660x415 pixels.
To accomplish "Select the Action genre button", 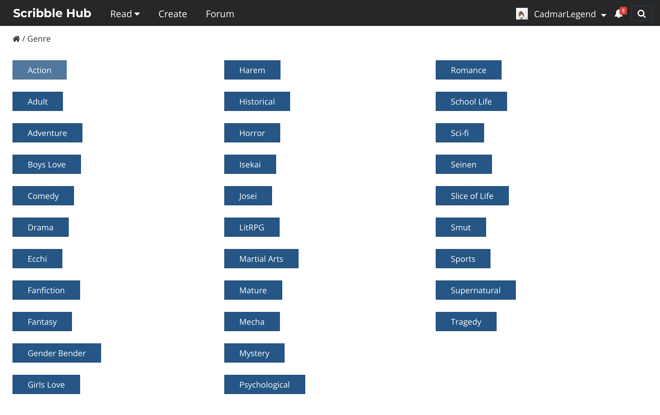I will (x=40, y=70).
